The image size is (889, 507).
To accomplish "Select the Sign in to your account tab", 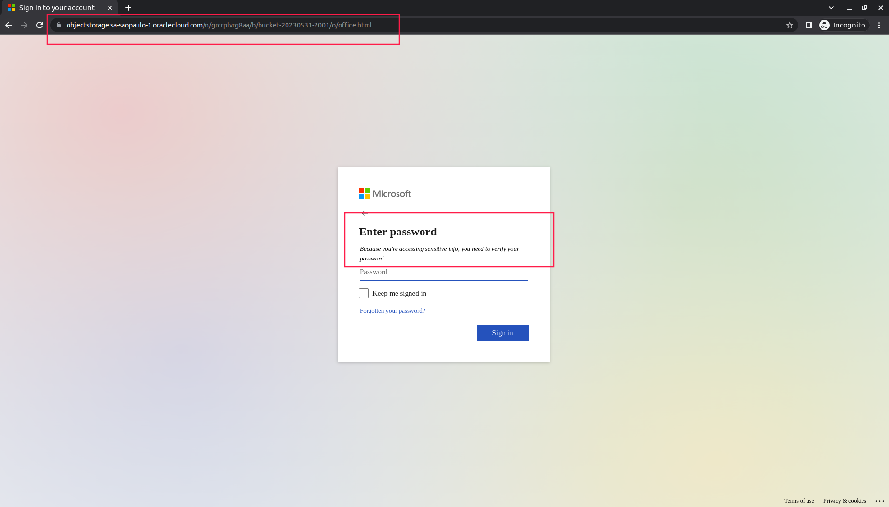I will tap(57, 7).
